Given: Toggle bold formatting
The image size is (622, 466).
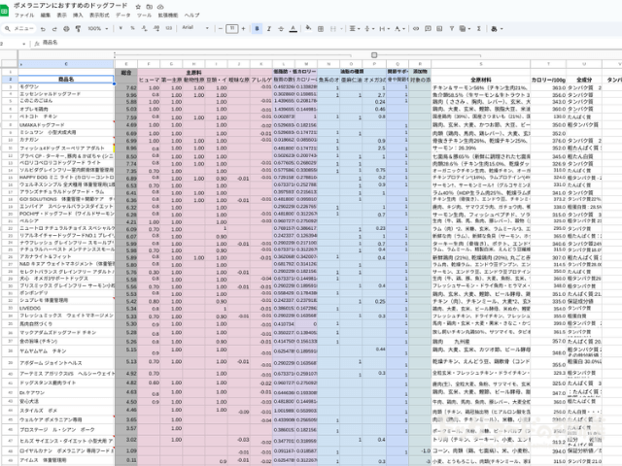Looking at the screenshot, I should (257, 28).
